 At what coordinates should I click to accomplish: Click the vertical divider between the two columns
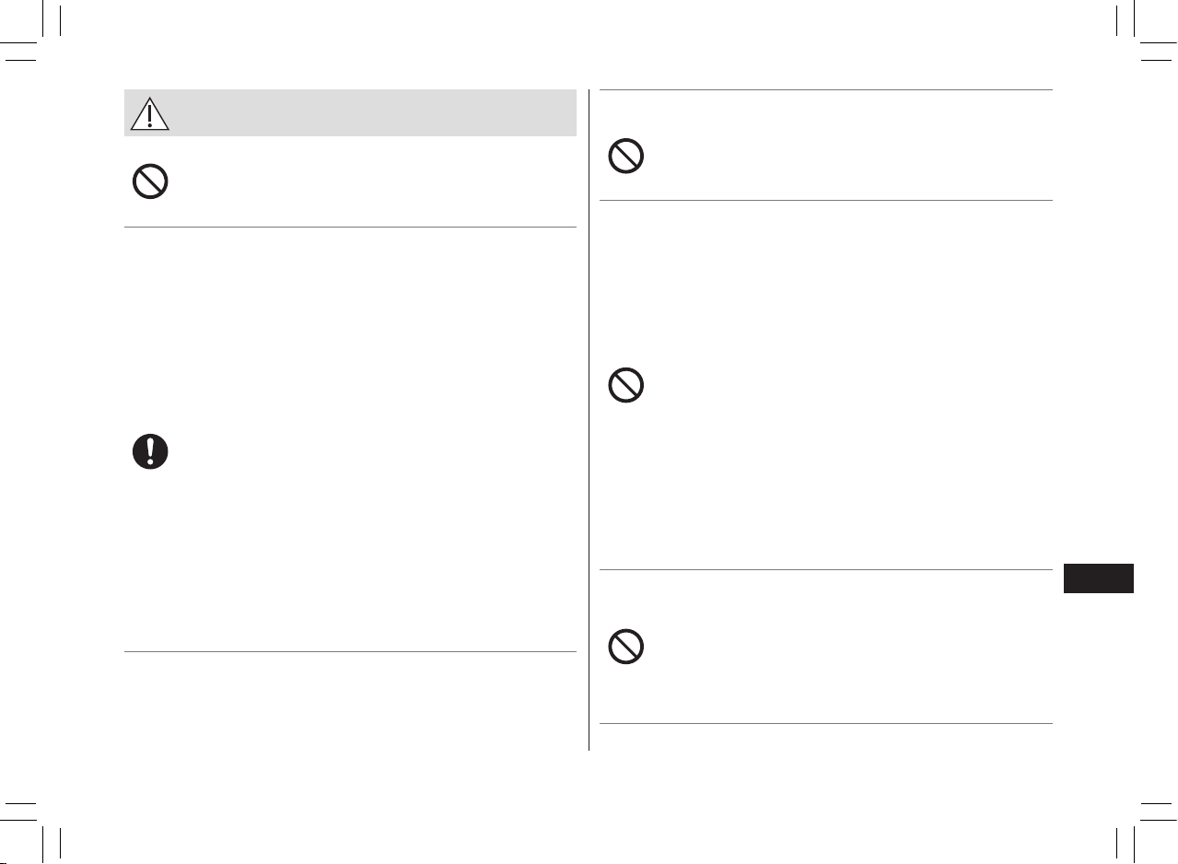589,420
